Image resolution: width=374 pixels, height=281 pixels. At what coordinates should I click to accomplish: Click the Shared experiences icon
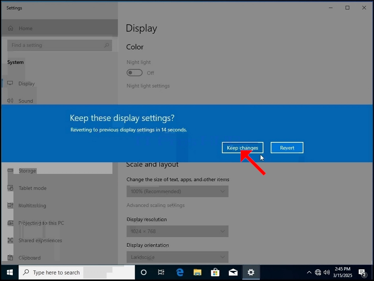click(10, 240)
